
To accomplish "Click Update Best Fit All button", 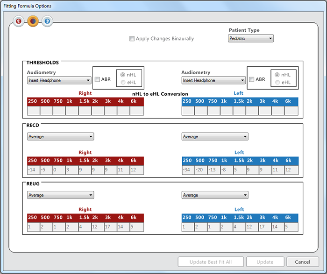I will pos(211,262).
